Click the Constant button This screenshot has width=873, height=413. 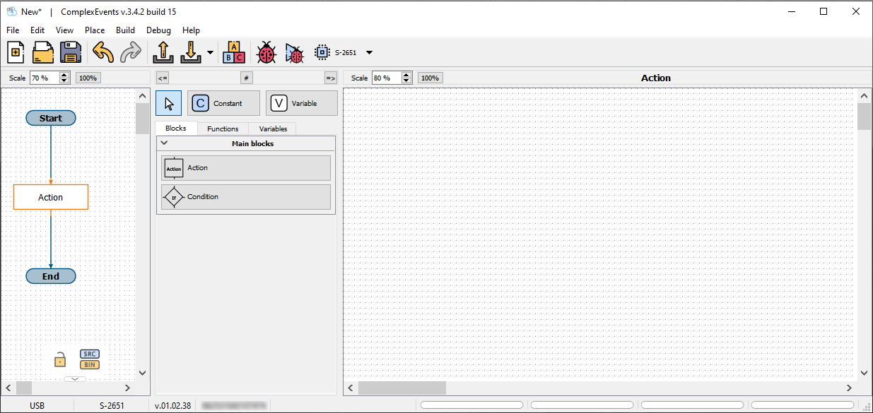click(x=223, y=103)
